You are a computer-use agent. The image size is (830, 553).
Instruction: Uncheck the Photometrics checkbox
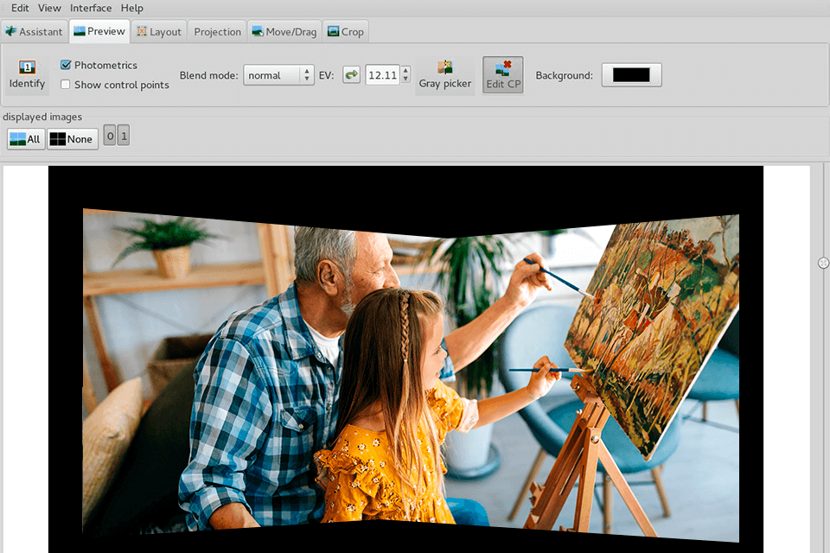pos(64,64)
